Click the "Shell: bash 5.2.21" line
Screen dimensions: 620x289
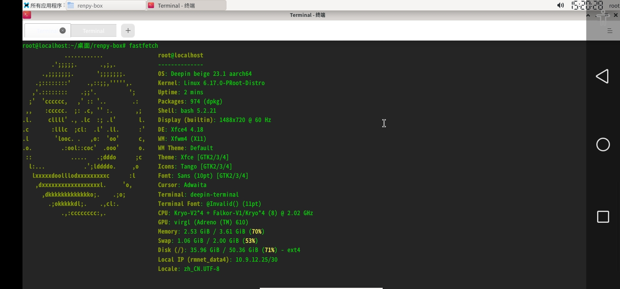pos(187,111)
